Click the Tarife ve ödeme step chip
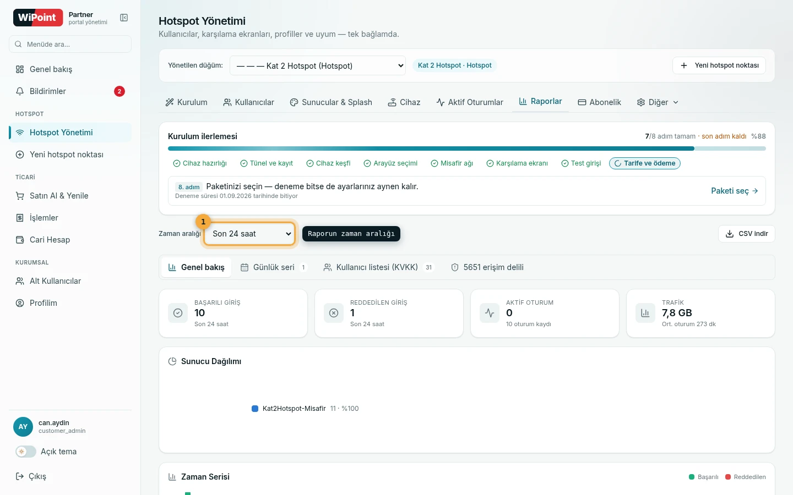 pyautogui.click(x=645, y=163)
